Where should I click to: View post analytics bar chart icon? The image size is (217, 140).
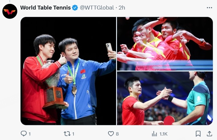pyautogui.click(x=154, y=134)
